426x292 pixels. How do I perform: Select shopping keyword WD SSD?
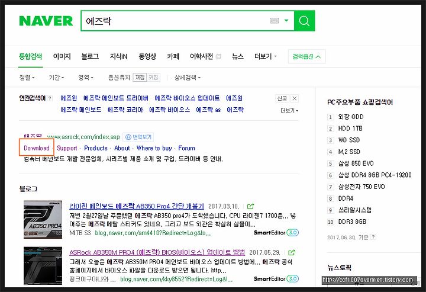coord(349,140)
